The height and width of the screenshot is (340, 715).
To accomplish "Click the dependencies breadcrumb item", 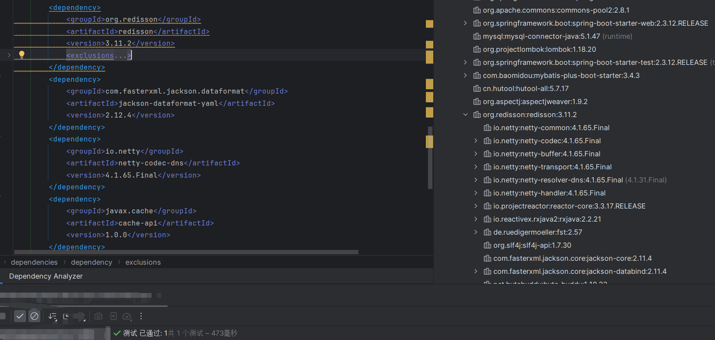I will pos(34,262).
